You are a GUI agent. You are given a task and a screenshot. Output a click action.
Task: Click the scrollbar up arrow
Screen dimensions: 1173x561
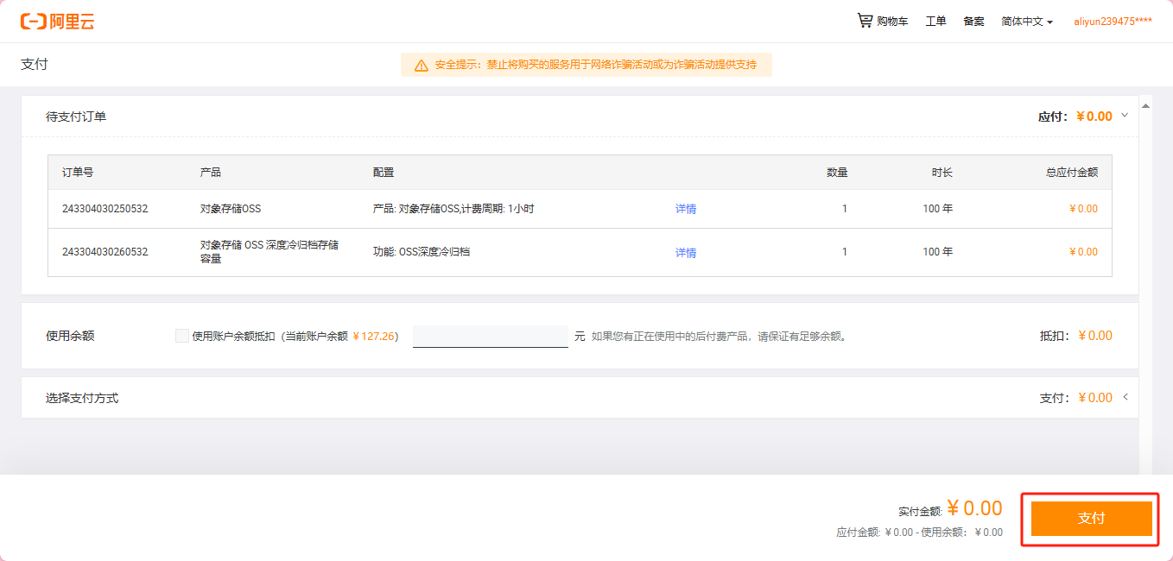tap(1146, 106)
